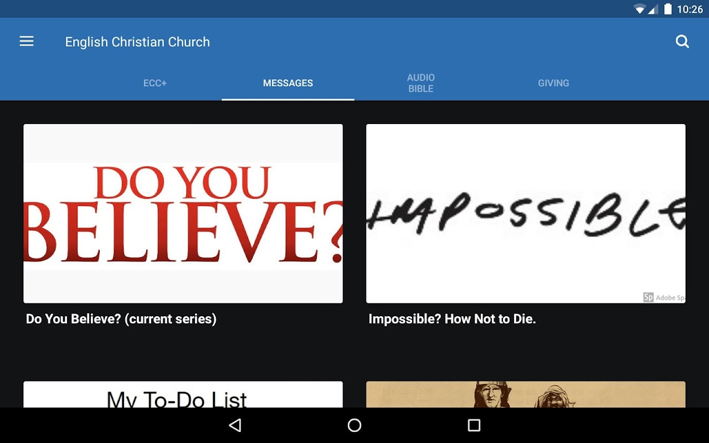Image resolution: width=709 pixels, height=443 pixels.
Task: Tap the Android home button
Action: click(354, 425)
